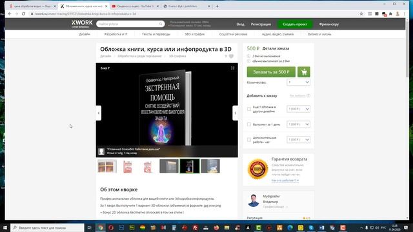Viewport: 413px width, 232px height.
Task: Open the Аудио, видео, съемка category
Action: pos(277,34)
